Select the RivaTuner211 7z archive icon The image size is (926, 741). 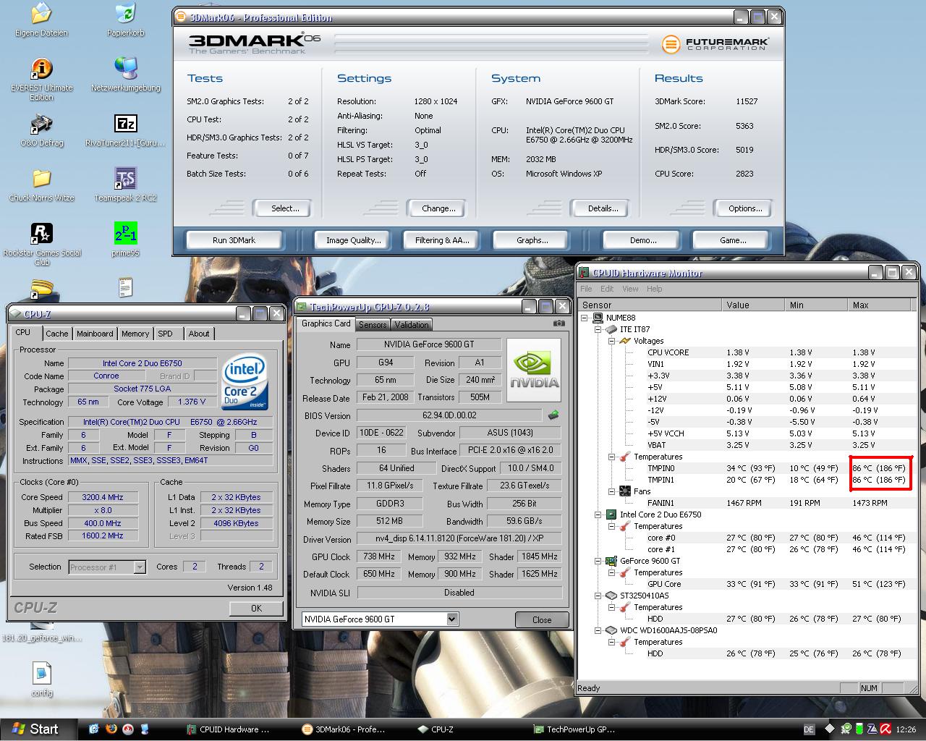click(x=126, y=130)
